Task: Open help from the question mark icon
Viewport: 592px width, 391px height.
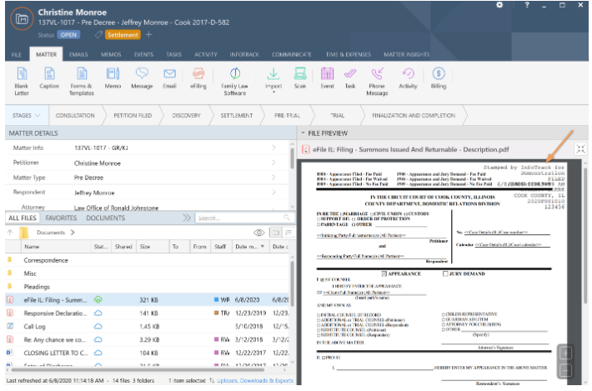Action: pyautogui.click(x=527, y=5)
